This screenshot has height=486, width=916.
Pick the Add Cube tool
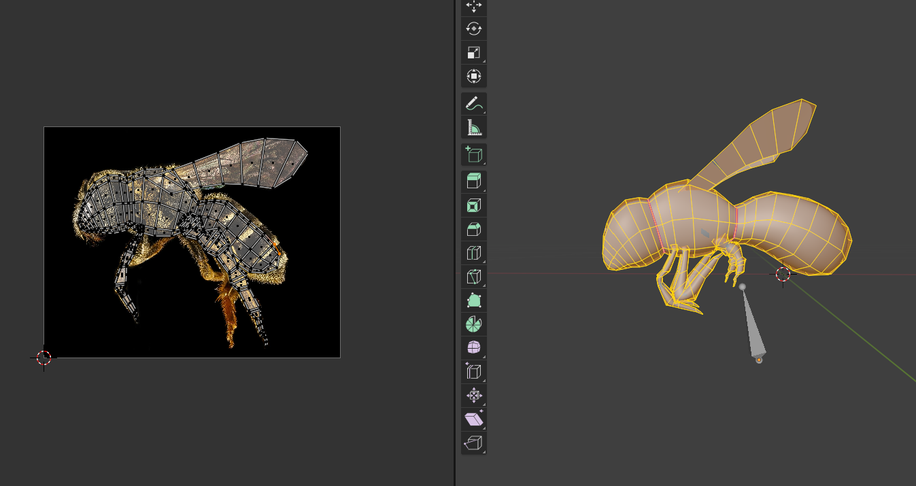pos(474,154)
